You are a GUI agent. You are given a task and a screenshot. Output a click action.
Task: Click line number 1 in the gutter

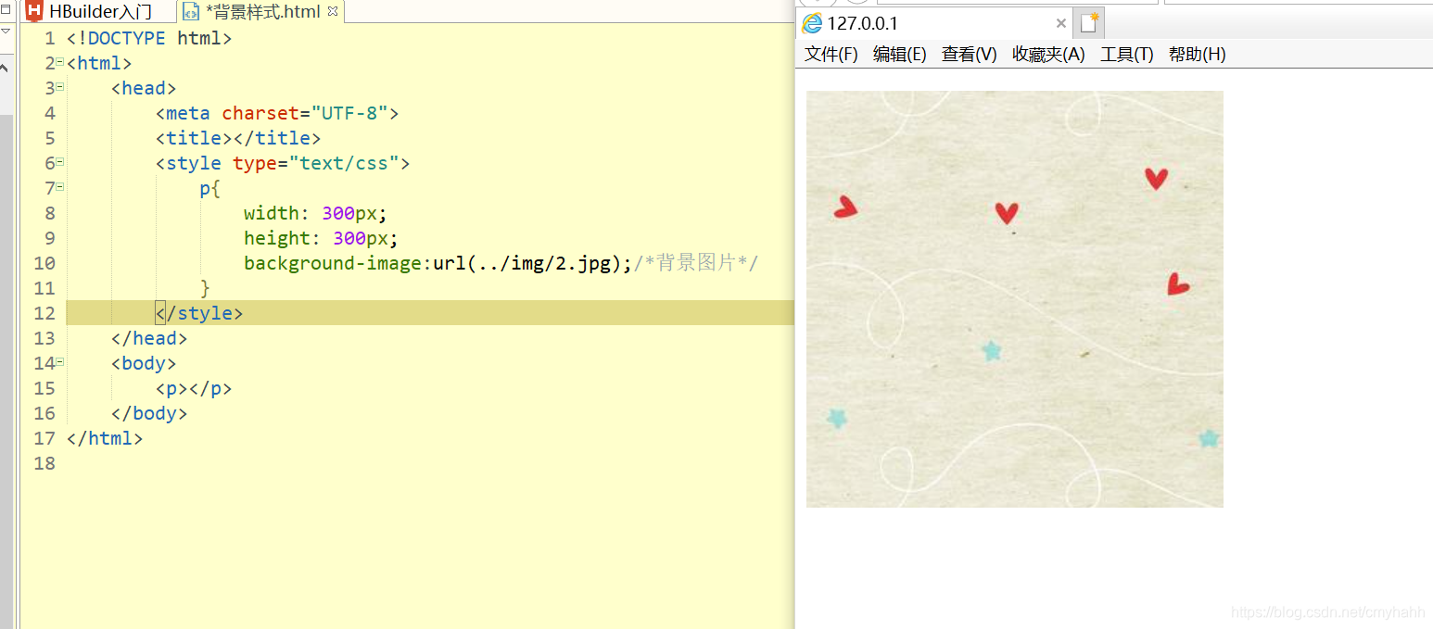tap(50, 39)
